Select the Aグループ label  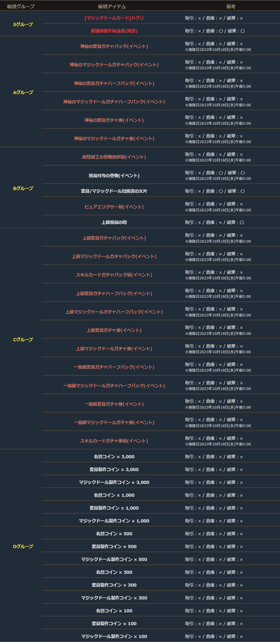coord(23,93)
